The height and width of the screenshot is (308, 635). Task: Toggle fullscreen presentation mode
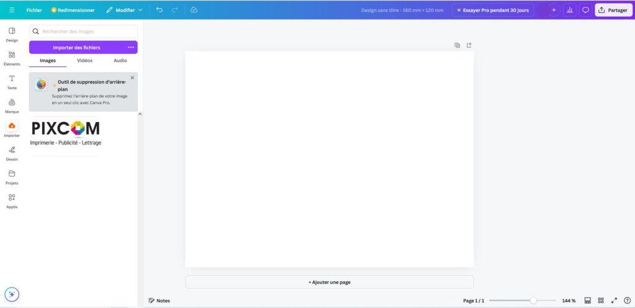tap(614, 301)
